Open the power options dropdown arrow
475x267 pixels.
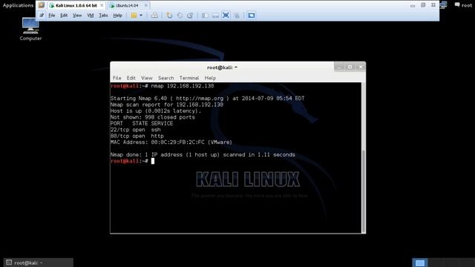(141, 15)
